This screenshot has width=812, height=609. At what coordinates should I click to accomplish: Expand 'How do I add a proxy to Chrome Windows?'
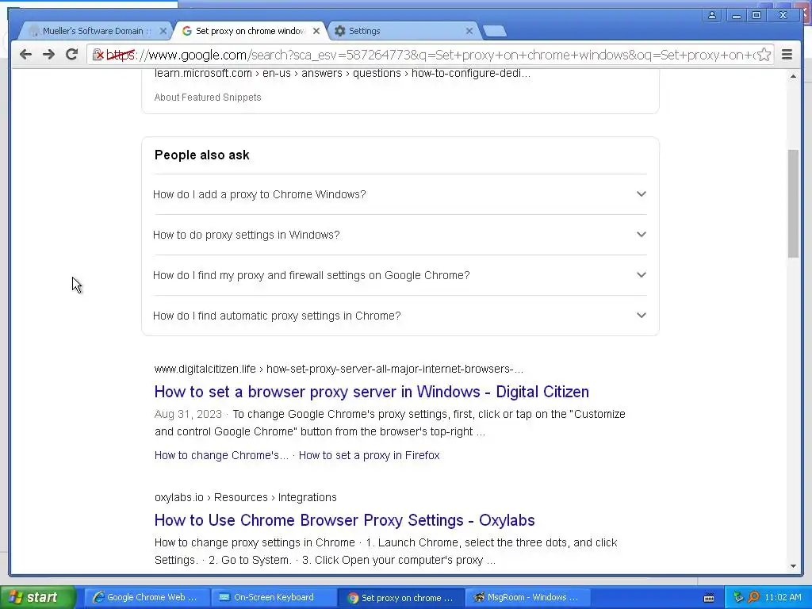pyautogui.click(x=400, y=194)
